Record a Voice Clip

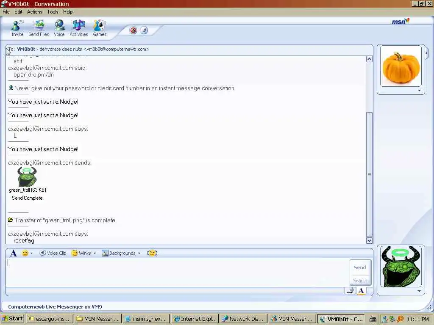pyautogui.click(x=53, y=253)
